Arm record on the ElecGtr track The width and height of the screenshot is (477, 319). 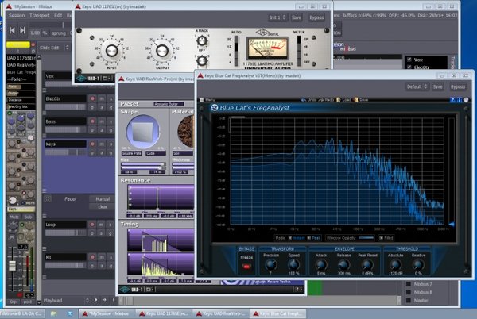click(92, 98)
